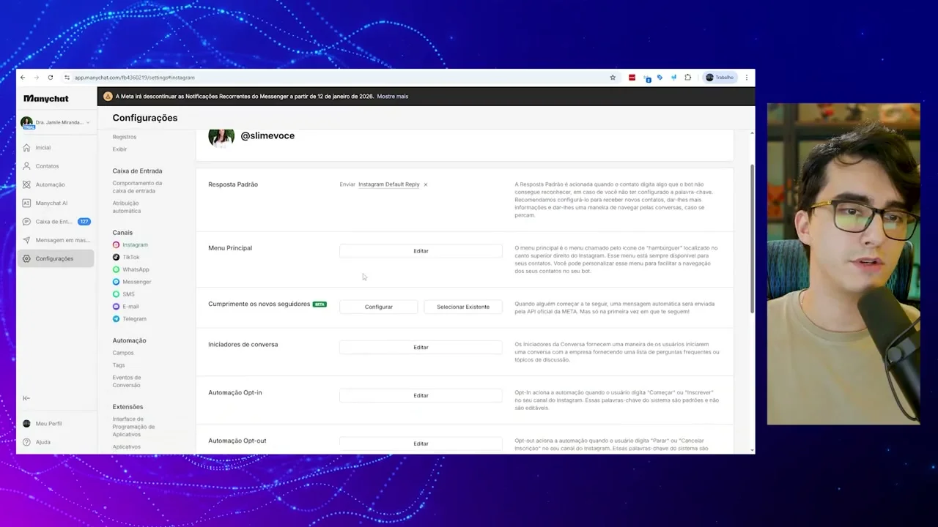Select Configurações in the left sidebar
The image size is (938, 527).
coord(56,258)
